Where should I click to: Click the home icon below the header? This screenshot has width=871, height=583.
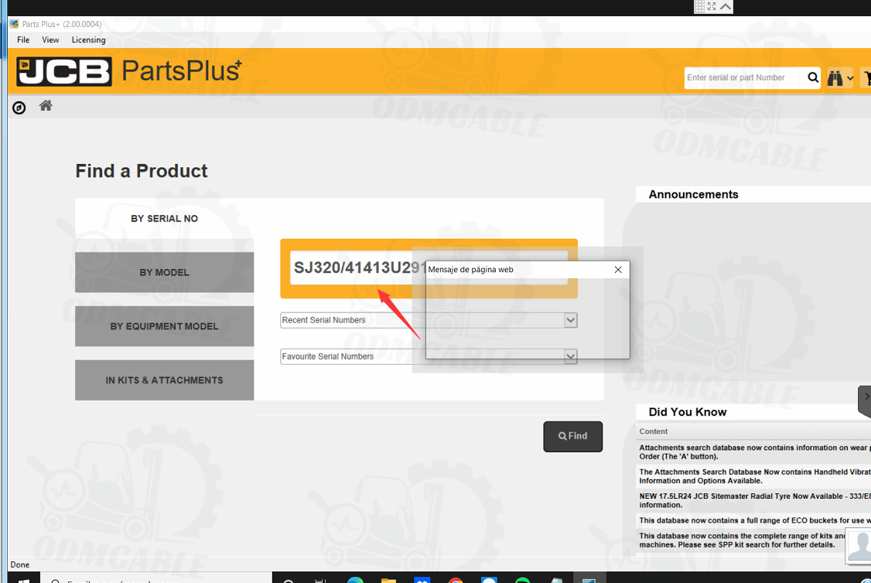pyautogui.click(x=46, y=106)
